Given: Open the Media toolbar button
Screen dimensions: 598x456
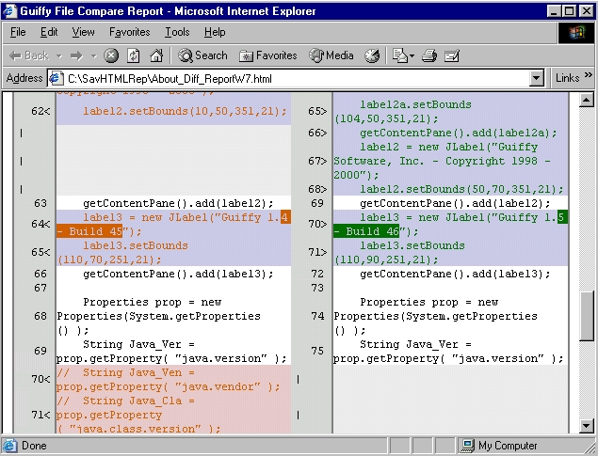Looking at the screenshot, I should [331, 55].
